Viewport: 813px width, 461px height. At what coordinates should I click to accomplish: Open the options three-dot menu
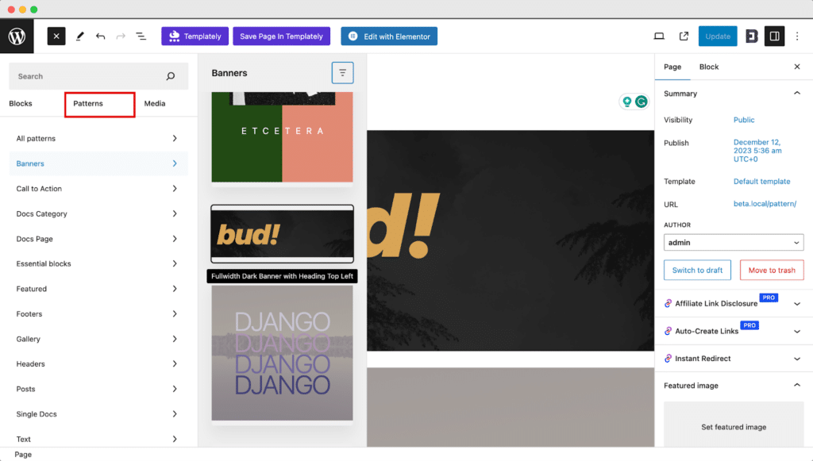click(797, 36)
